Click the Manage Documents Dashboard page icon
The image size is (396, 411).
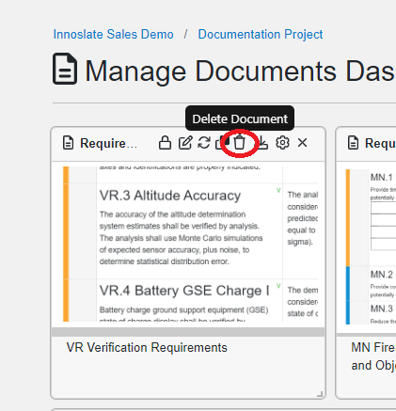[x=65, y=69]
